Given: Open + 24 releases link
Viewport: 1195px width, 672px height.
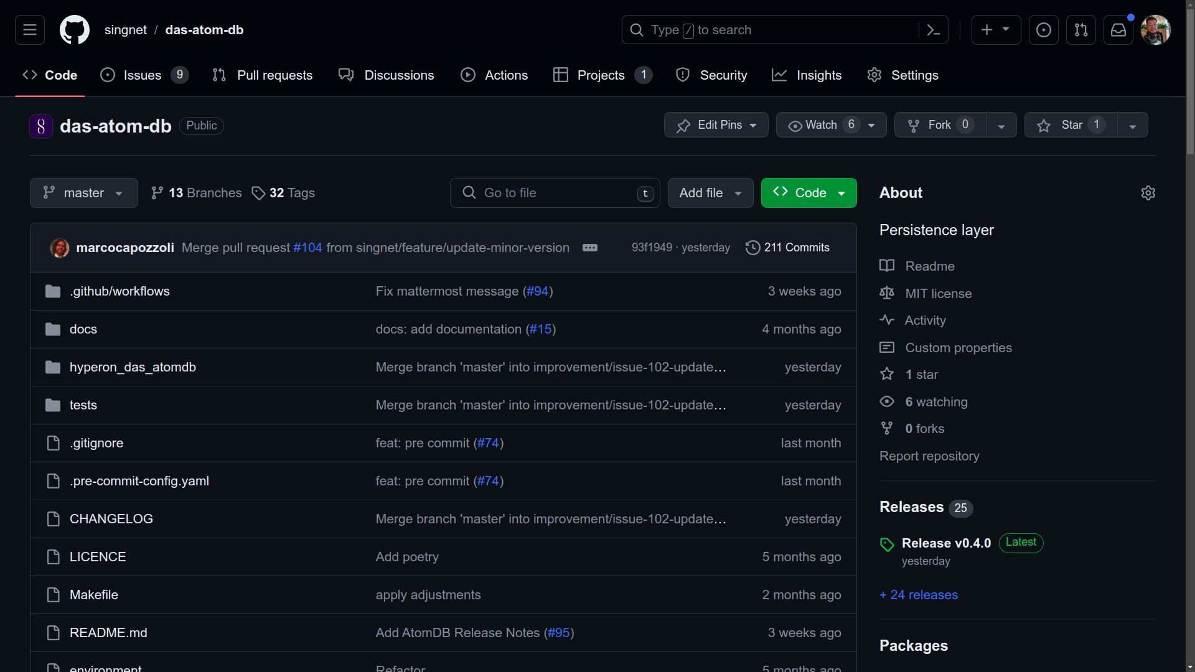Looking at the screenshot, I should click(919, 595).
